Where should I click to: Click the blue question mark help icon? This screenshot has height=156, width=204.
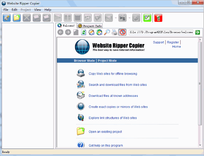click(81, 144)
